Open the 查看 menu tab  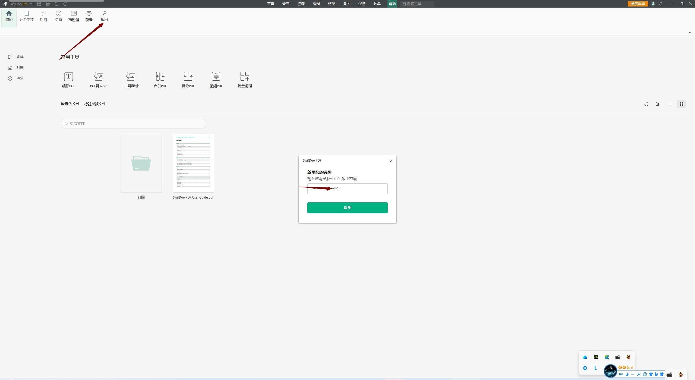tap(286, 4)
